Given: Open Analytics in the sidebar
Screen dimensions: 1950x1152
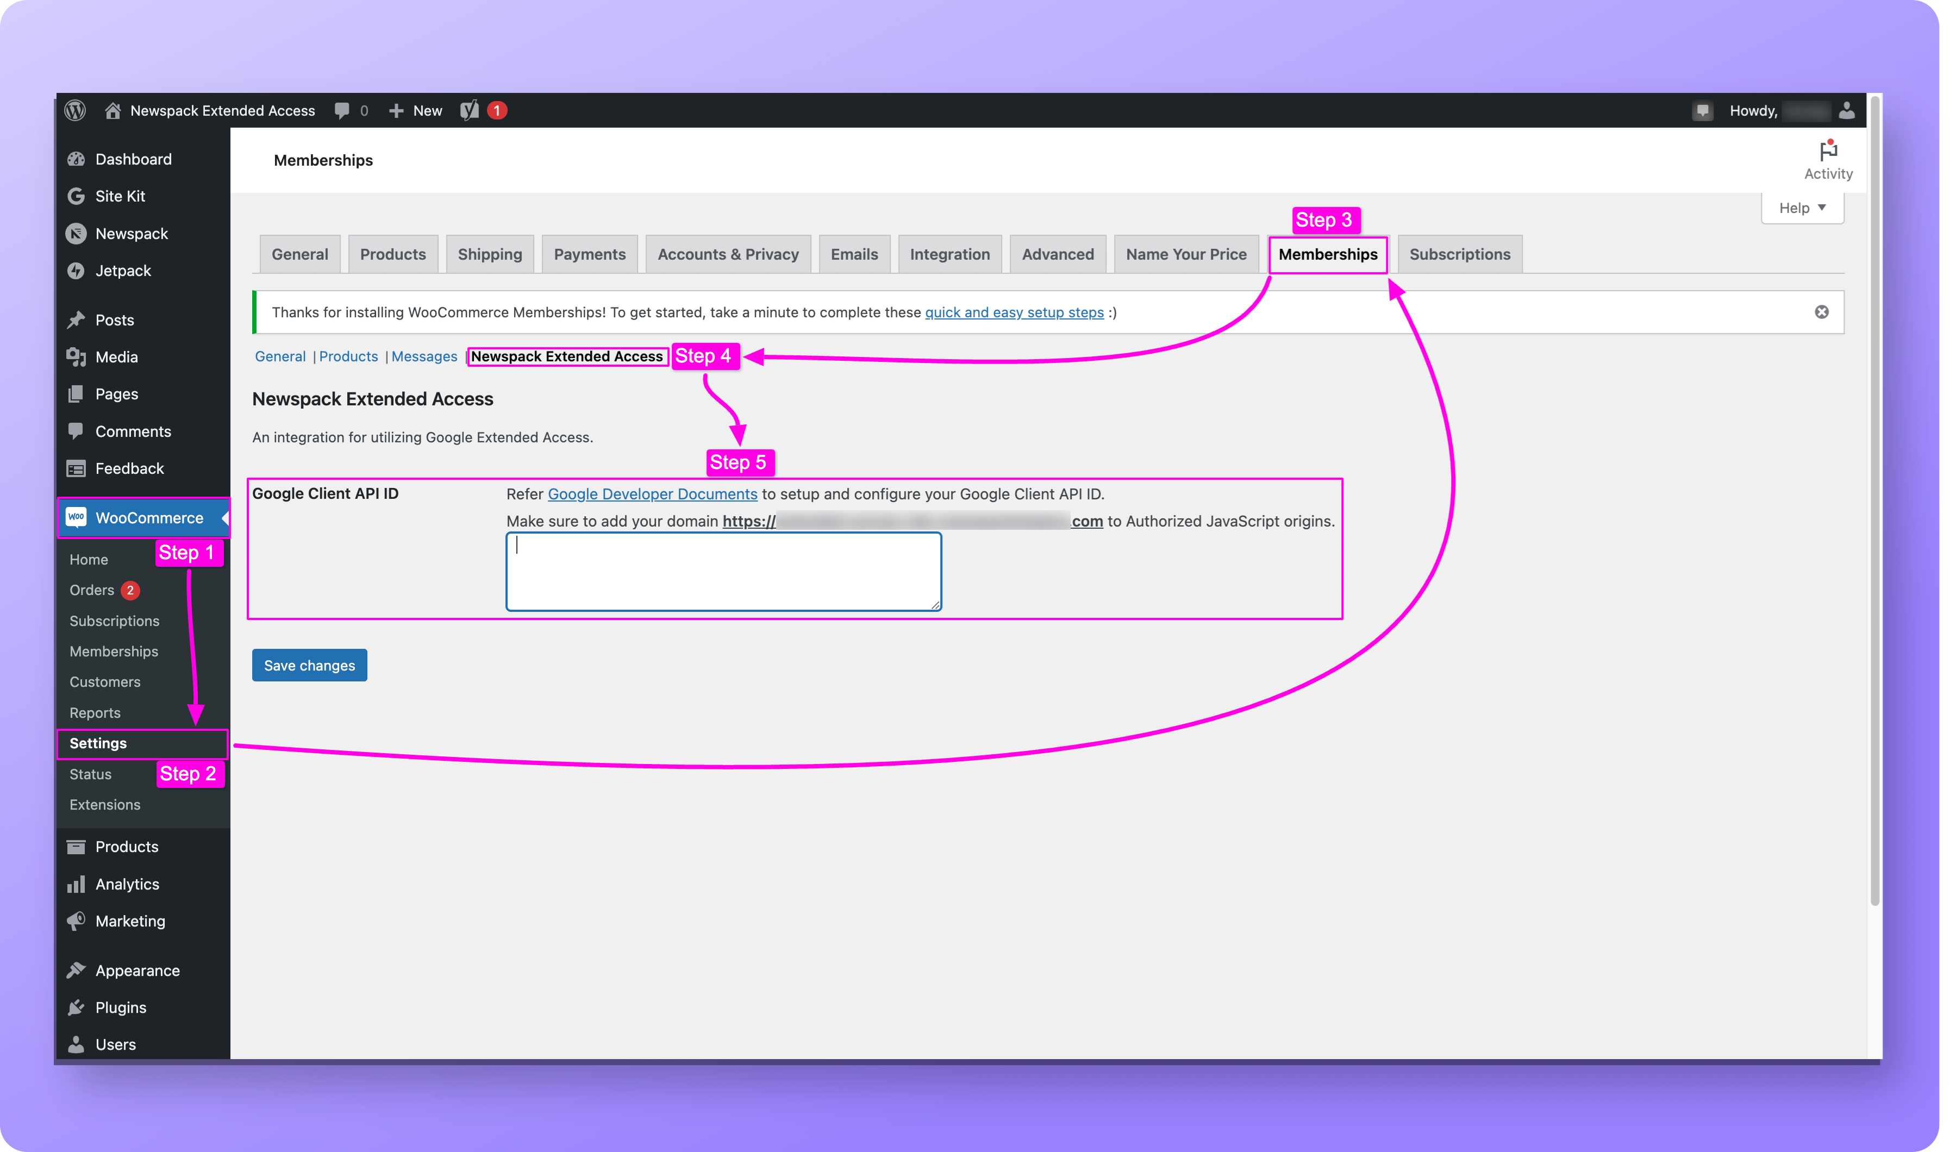Looking at the screenshot, I should tap(127, 884).
